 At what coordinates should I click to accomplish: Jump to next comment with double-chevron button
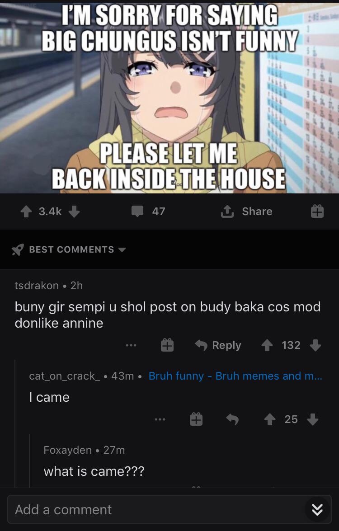click(x=317, y=509)
